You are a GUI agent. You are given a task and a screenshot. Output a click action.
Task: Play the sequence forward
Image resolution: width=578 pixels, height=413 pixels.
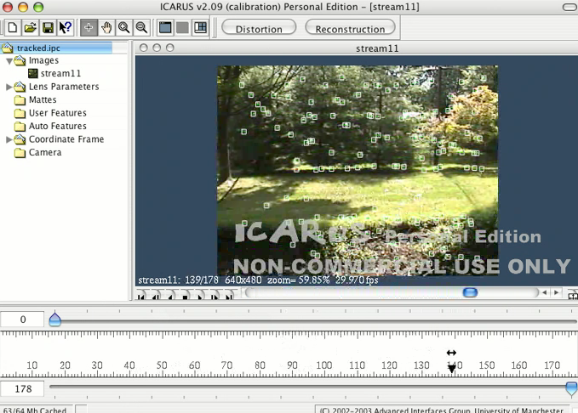(200, 296)
